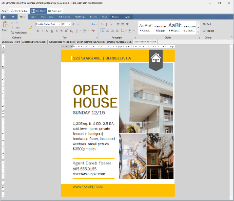Click the Replace button
Image resolution: width=234 pixels, height=201 pixels.
(209, 31)
